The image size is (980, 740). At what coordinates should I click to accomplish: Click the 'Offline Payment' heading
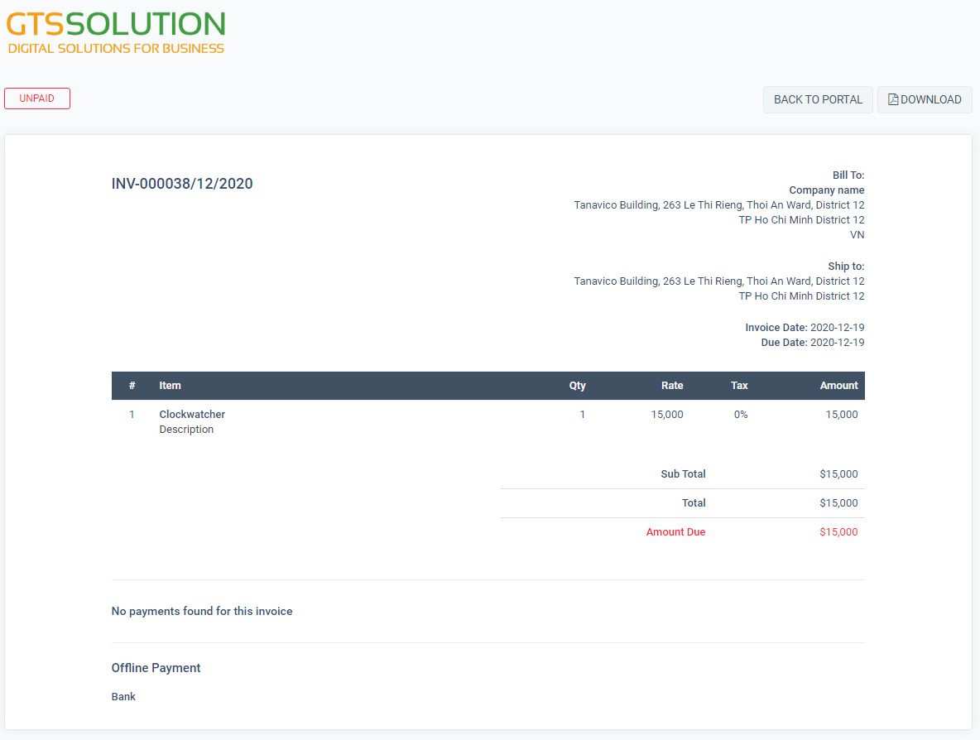[156, 668]
